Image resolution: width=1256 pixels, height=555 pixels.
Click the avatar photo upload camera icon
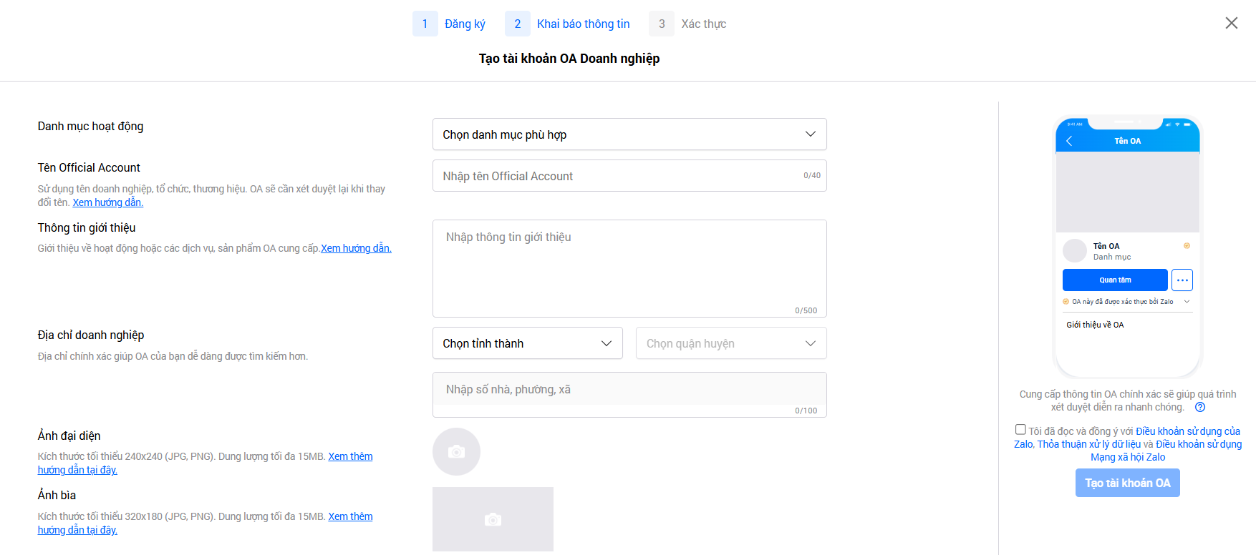[456, 452]
